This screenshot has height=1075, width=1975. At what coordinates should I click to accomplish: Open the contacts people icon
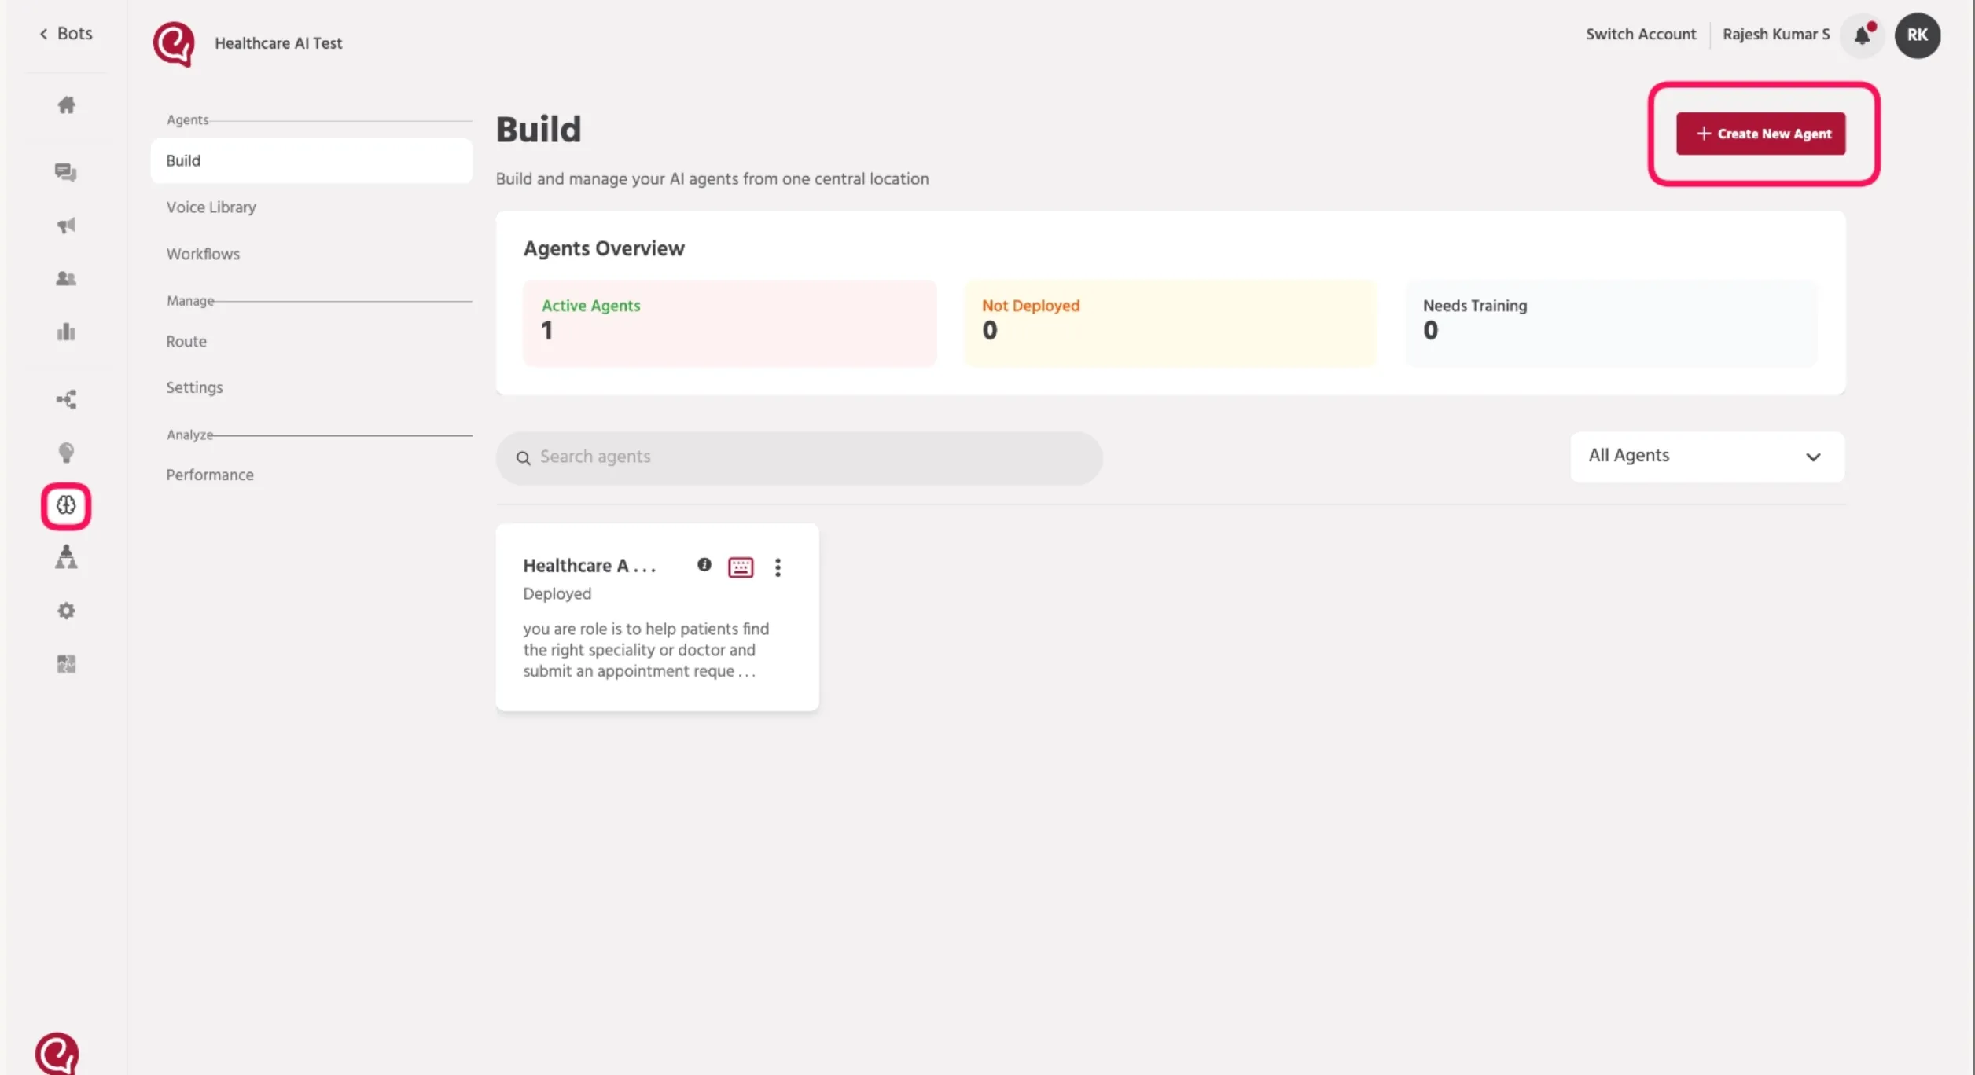(66, 278)
